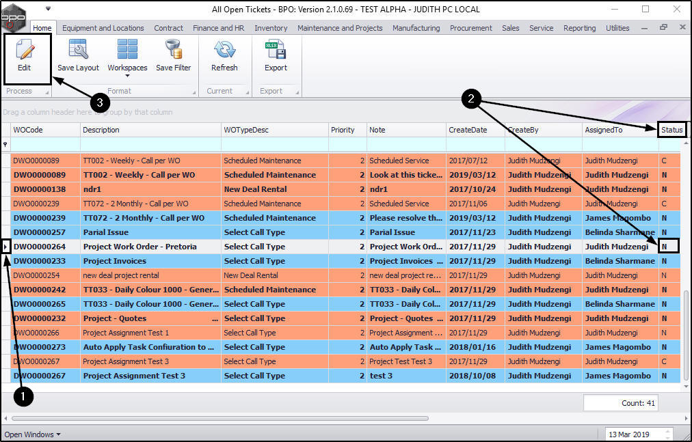Sort by the WOCode column header
The image size is (692, 442).
(x=45, y=130)
